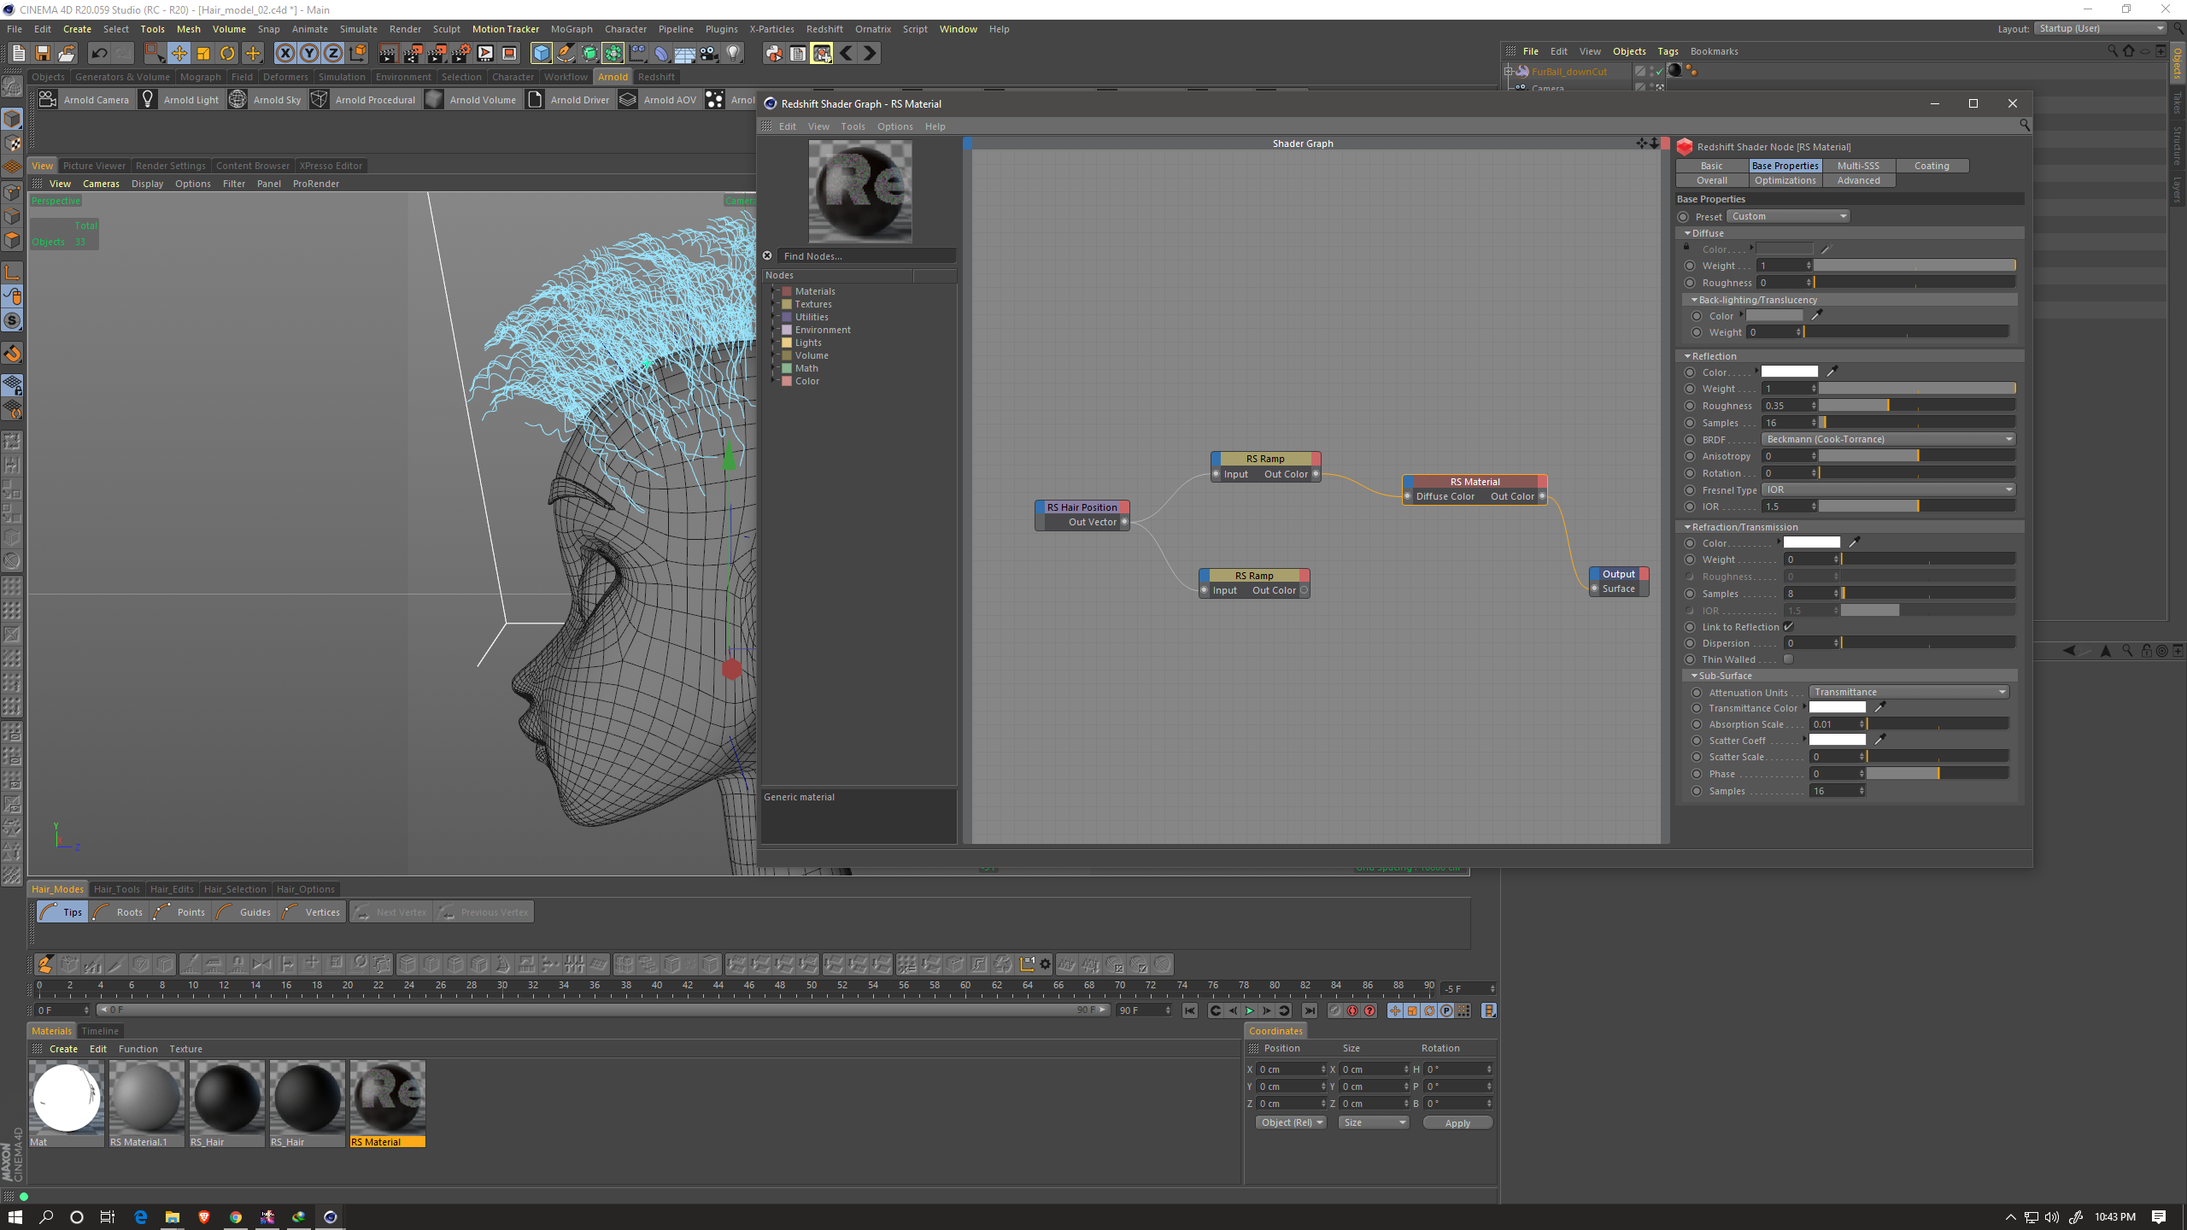
Task: Select the Move tool icon
Action: coord(179,53)
